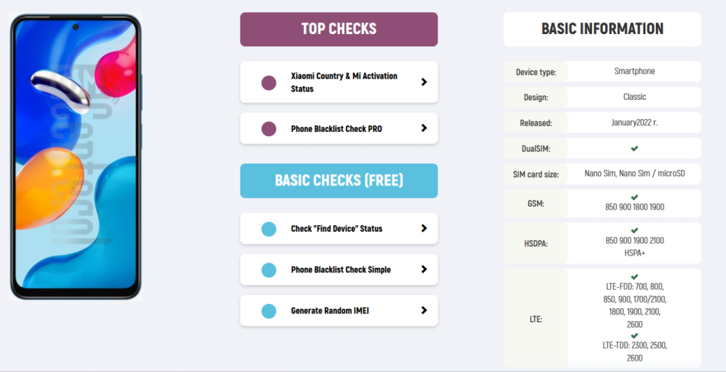The width and height of the screenshot is (726, 372).
Task: Open Phone Blacklist Check PRO text link
Action: click(337, 129)
